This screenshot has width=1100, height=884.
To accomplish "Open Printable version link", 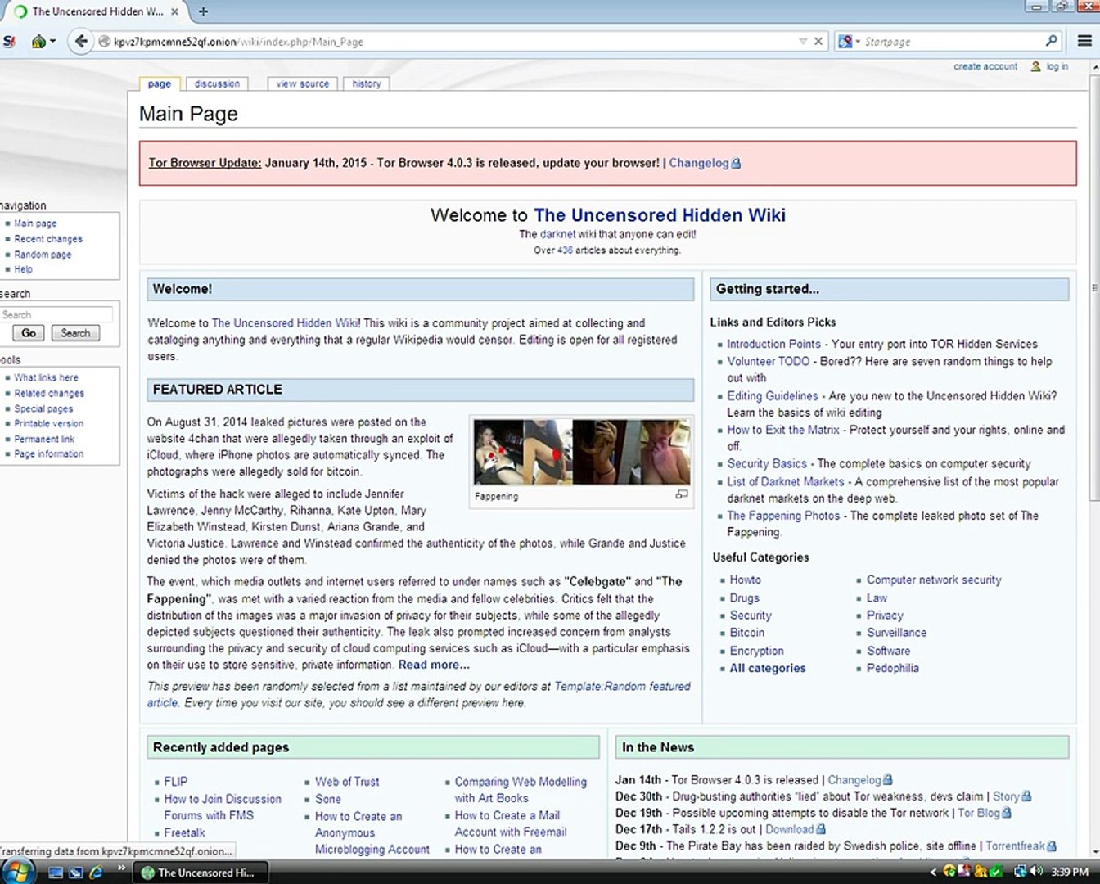I will 48,423.
